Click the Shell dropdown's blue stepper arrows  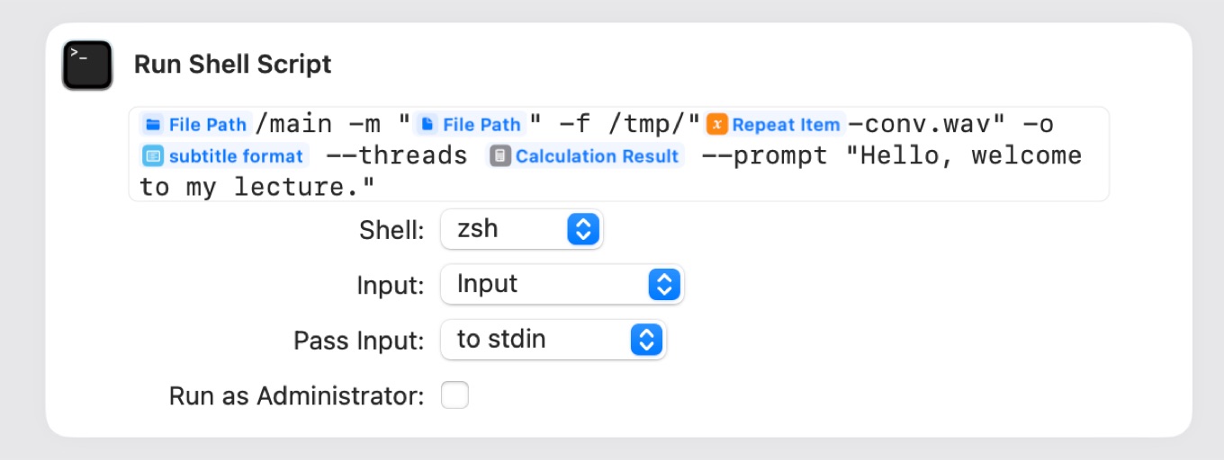pyautogui.click(x=582, y=229)
